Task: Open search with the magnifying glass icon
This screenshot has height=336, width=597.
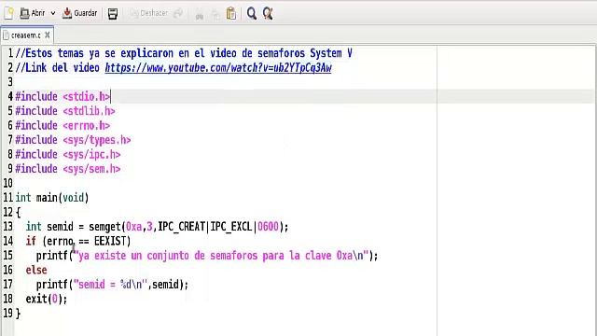Action: click(x=251, y=14)
